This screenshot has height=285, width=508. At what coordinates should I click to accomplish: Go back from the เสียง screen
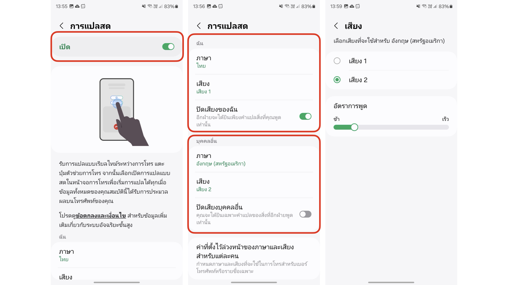tap(336, 26)
